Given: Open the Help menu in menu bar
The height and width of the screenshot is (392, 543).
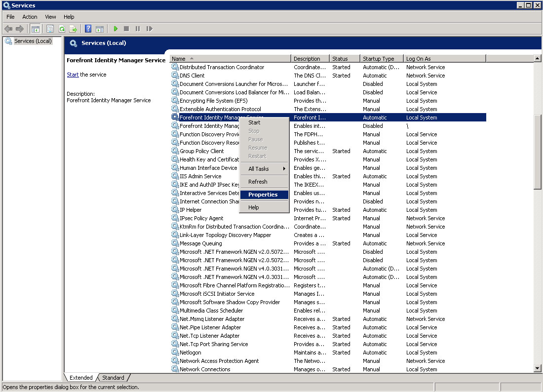Looking at the screenshot, I should (x=69, y=17).
